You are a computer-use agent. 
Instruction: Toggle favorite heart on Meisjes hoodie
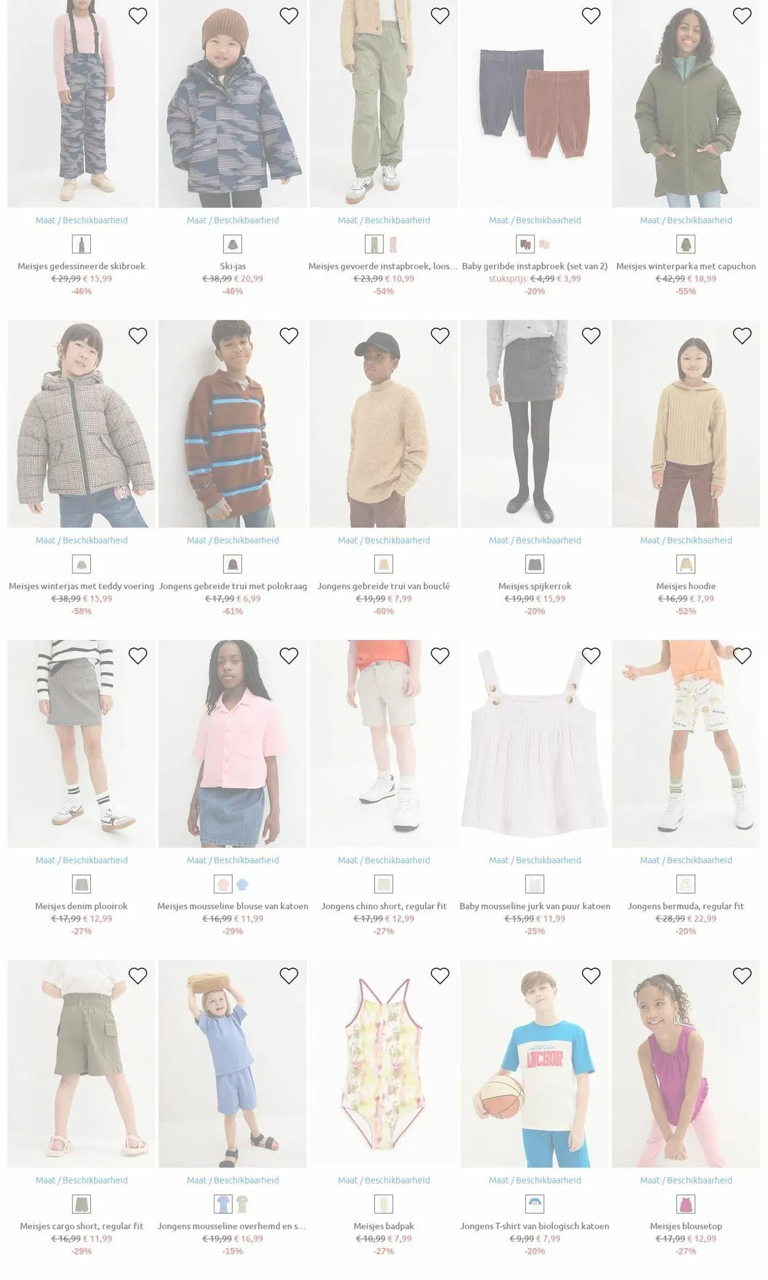(x=742, y=336)
